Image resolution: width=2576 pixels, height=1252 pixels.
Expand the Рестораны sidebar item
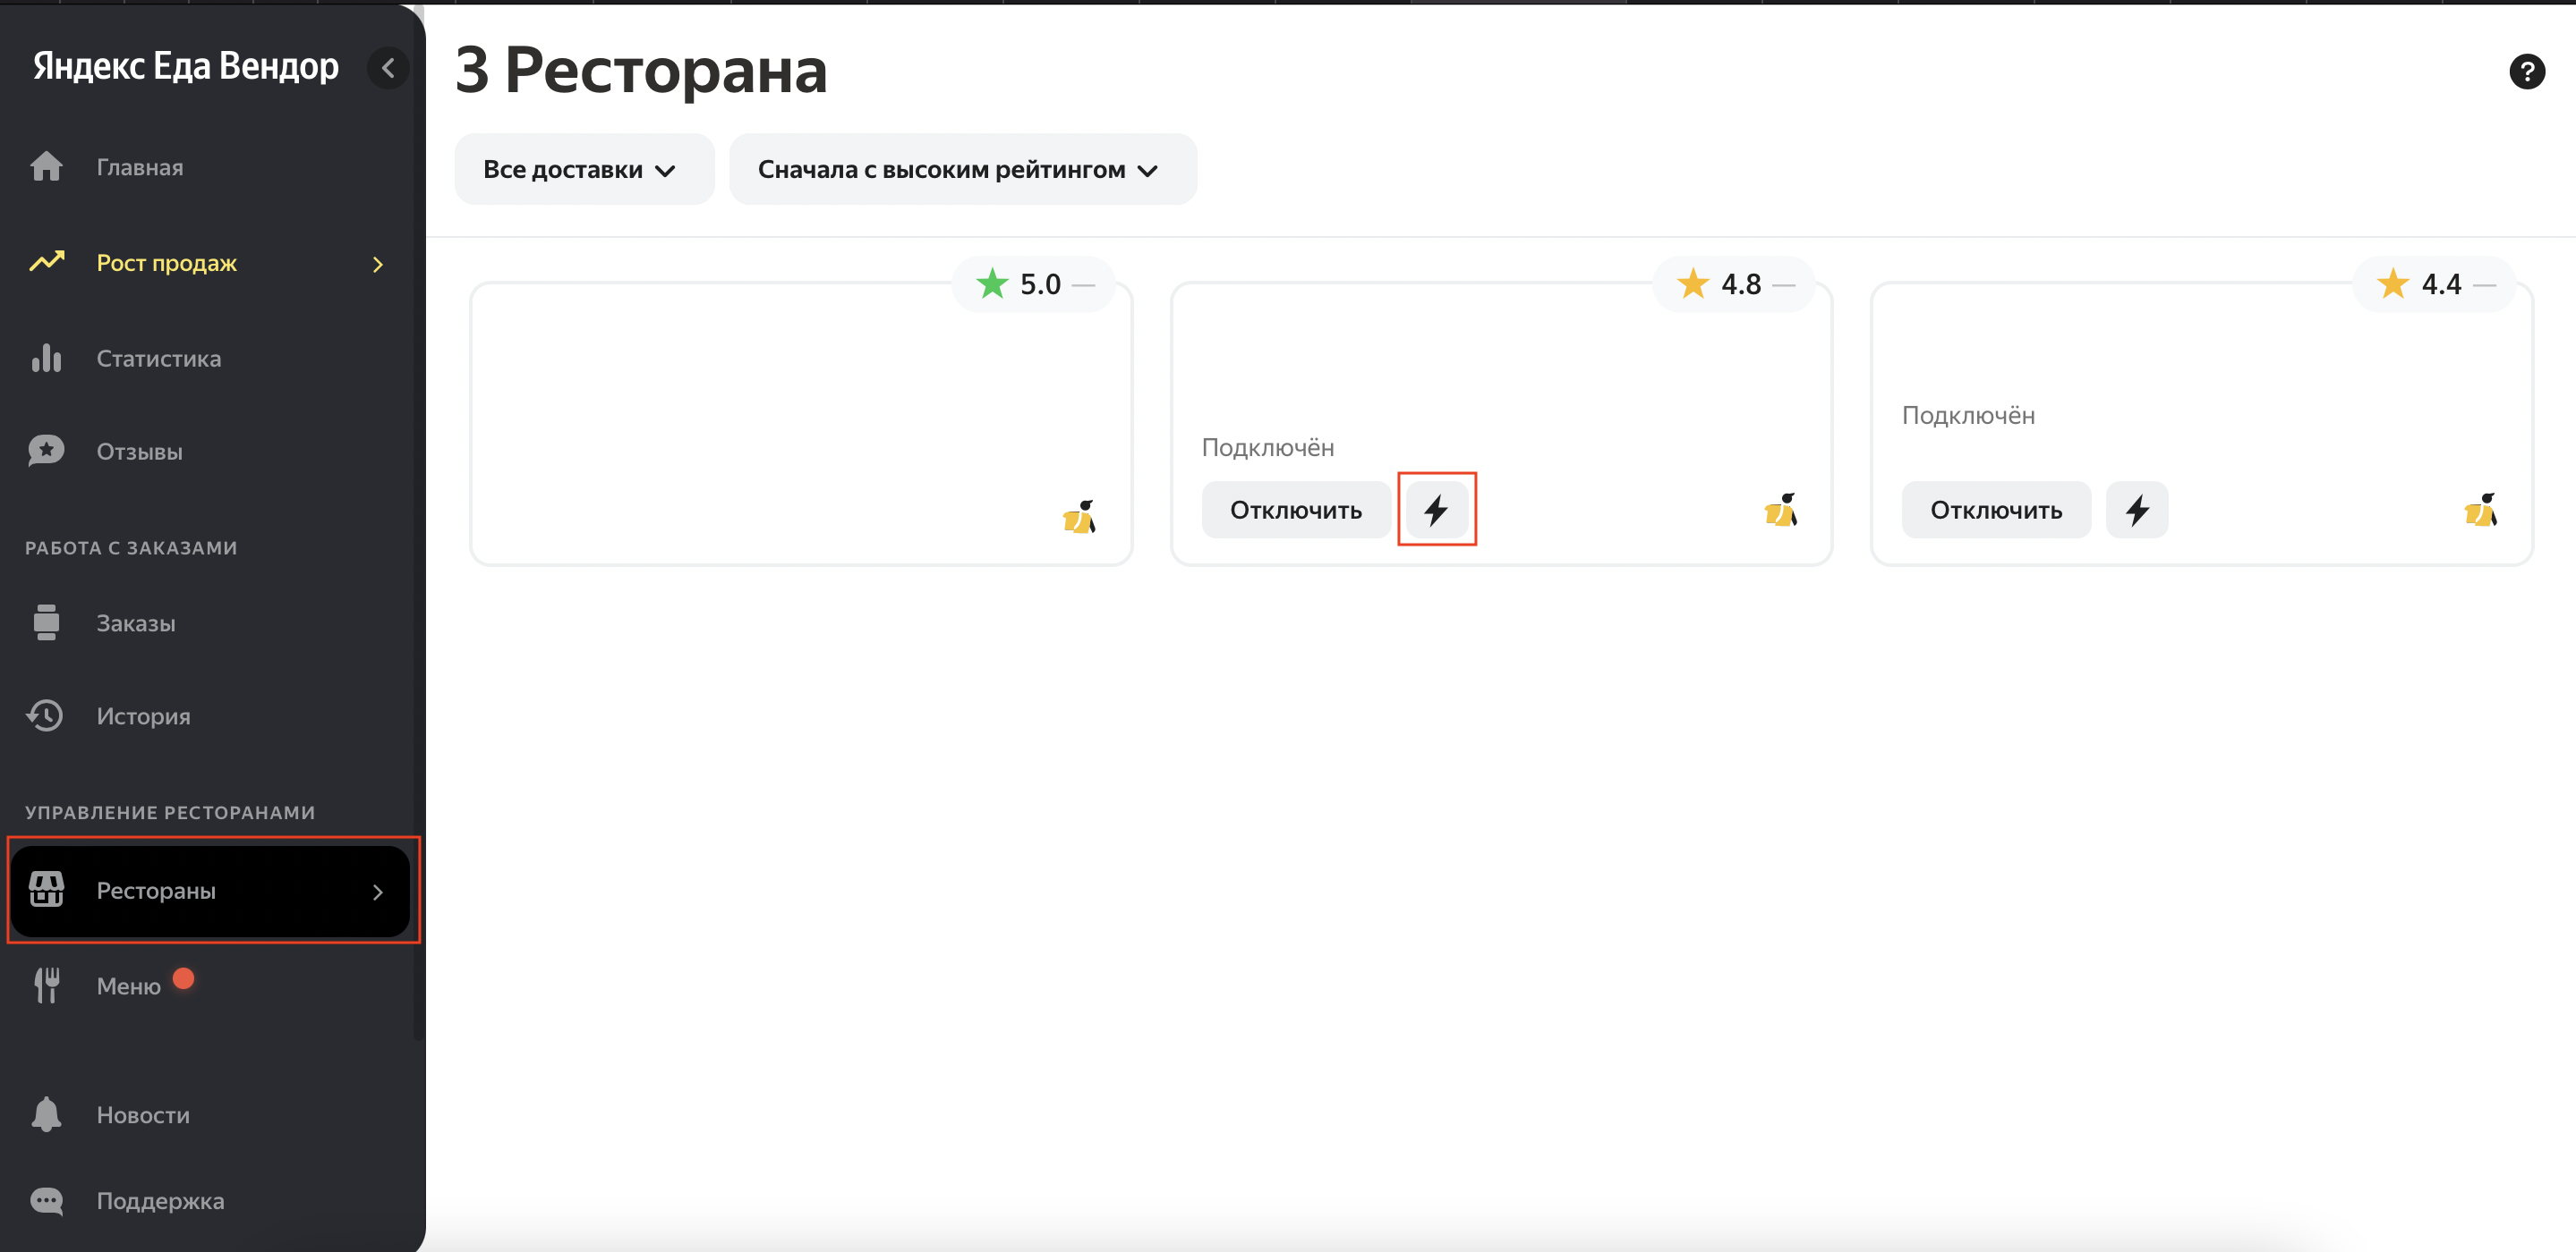tap(209, 891)
